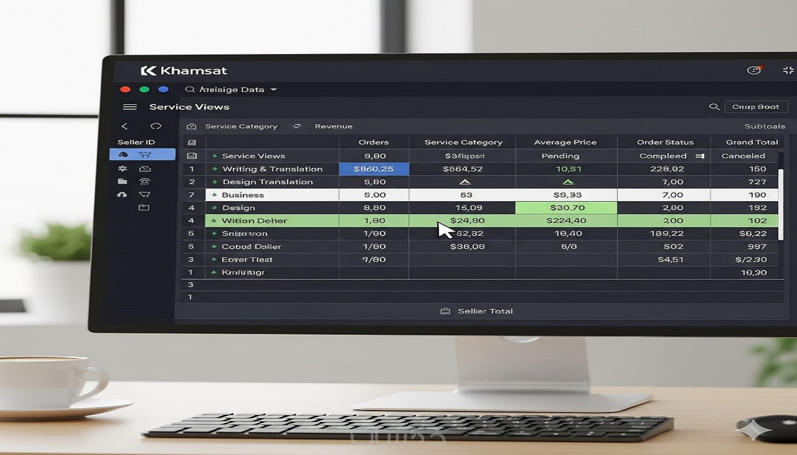
Task: Click the cloud upload icon in sidebar
Action: pos(122,194)
